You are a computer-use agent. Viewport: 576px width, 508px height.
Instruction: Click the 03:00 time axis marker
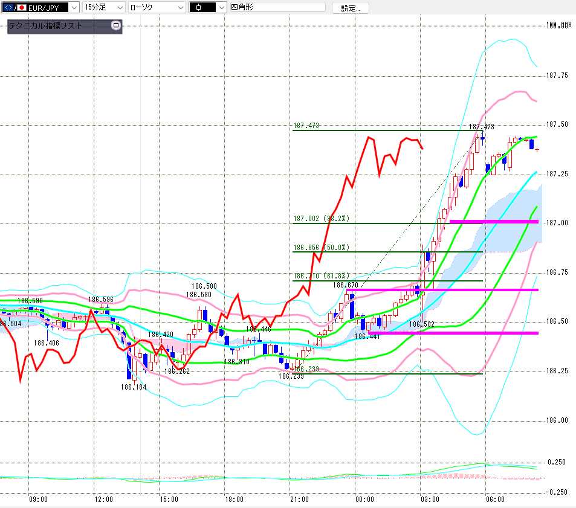[x=430, y=499]
